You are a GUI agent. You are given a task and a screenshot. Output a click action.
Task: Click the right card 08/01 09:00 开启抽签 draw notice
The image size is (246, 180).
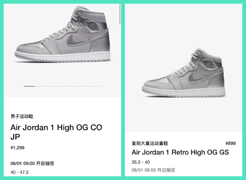(x=153, y=170)
